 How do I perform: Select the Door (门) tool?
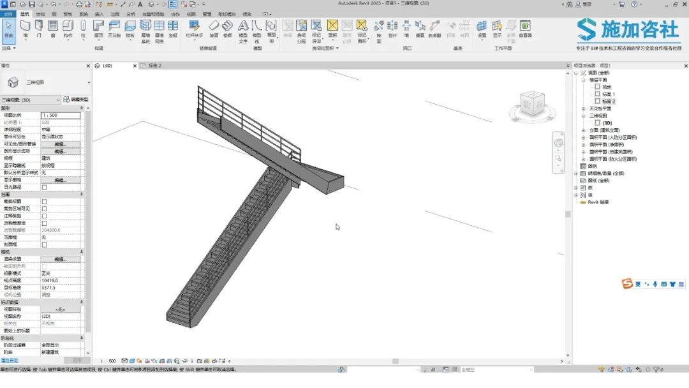pyautogui.click(x=39, y=29)
